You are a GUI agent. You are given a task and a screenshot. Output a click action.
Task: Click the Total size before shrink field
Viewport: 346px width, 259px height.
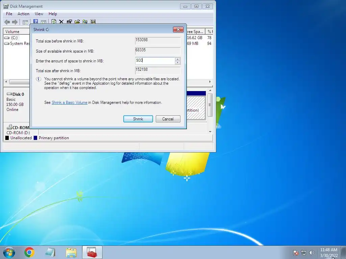157,41
